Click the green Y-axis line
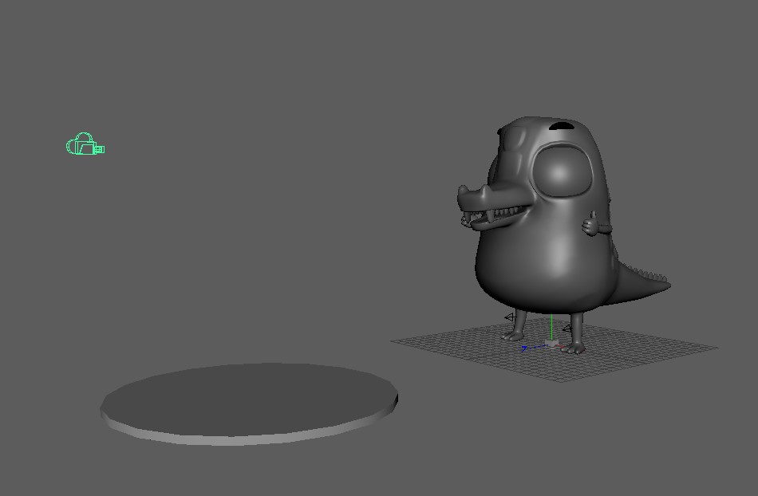The width and height of the screenshot is (758, 496). coord(551,328)
